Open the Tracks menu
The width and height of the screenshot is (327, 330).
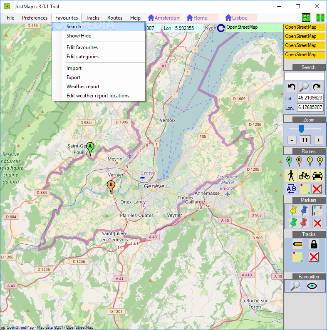click(x=92, y=18)
